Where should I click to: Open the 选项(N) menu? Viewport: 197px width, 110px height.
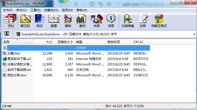[67, 10]
